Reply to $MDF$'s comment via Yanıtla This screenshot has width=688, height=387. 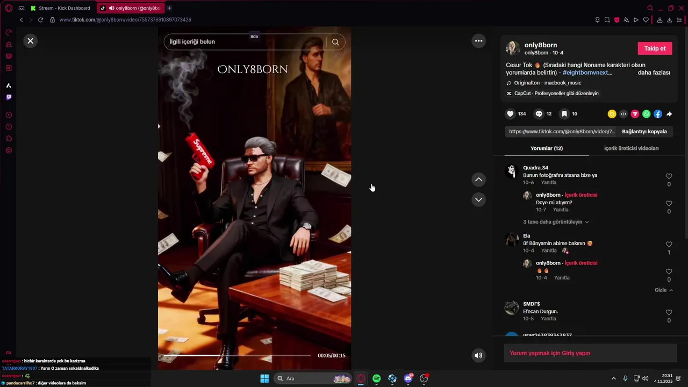pyautogui.click(x=549, y=319)
